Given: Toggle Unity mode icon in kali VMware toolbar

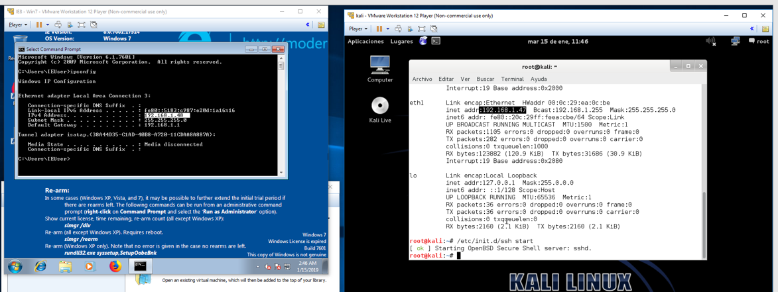Looking at the screenshot, I should point(434,29).
